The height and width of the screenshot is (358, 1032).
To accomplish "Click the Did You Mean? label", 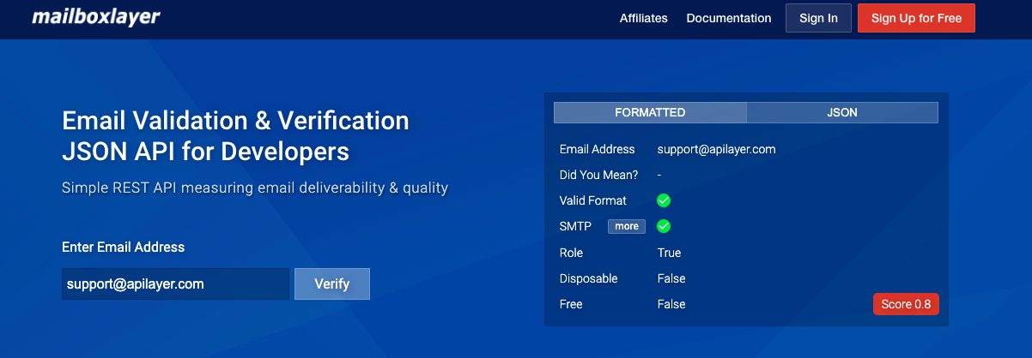I will tap(599, 175).
